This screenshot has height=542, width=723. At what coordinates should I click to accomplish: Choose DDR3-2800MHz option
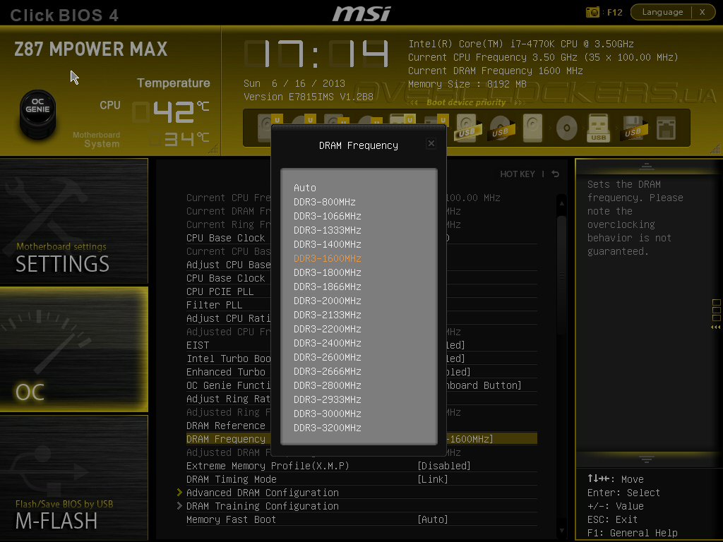click(328, 385)
